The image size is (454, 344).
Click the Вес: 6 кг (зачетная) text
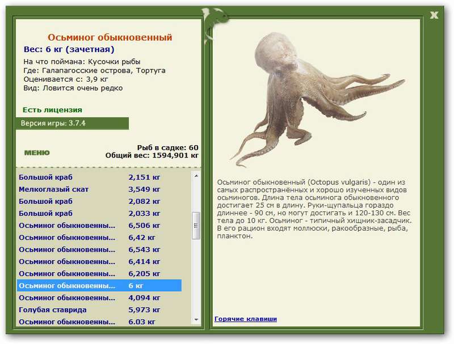click(69, 49)
